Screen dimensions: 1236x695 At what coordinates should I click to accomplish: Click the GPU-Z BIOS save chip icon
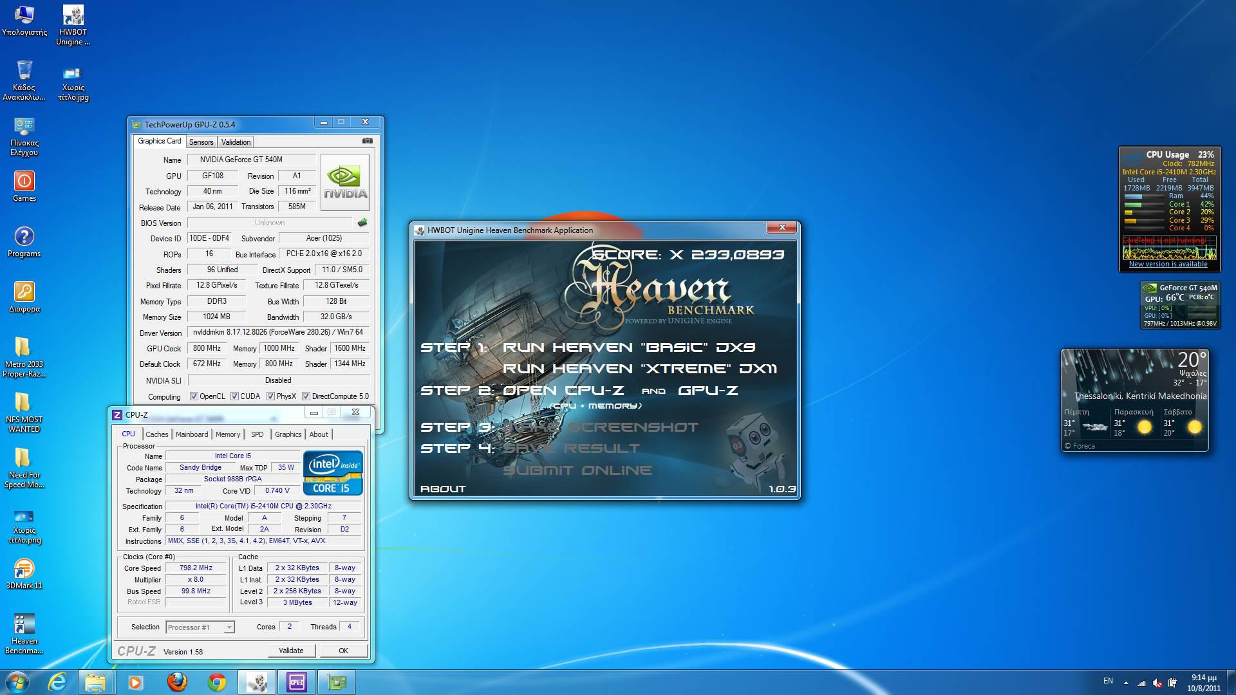(362, 223)
